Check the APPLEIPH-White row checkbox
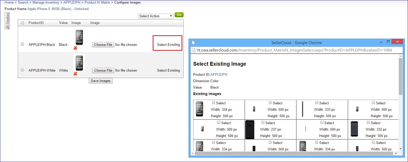The height and width of the screenshot is (162, 408). click(x=22, y=70)
